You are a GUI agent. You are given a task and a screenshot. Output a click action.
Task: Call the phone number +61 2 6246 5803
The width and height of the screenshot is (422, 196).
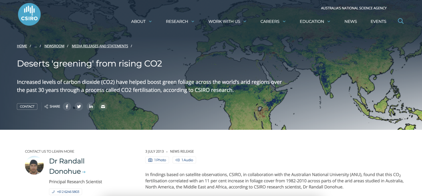(65, 192)
